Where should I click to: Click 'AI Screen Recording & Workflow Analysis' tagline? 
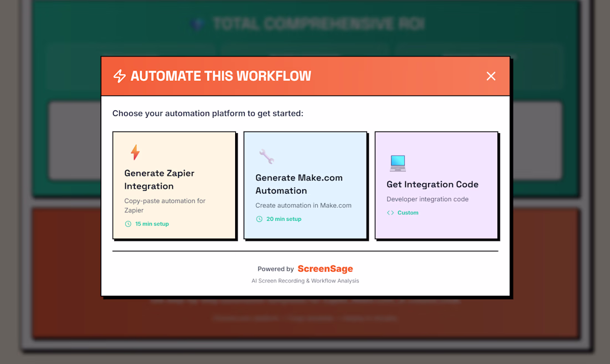tap(305, 281)
